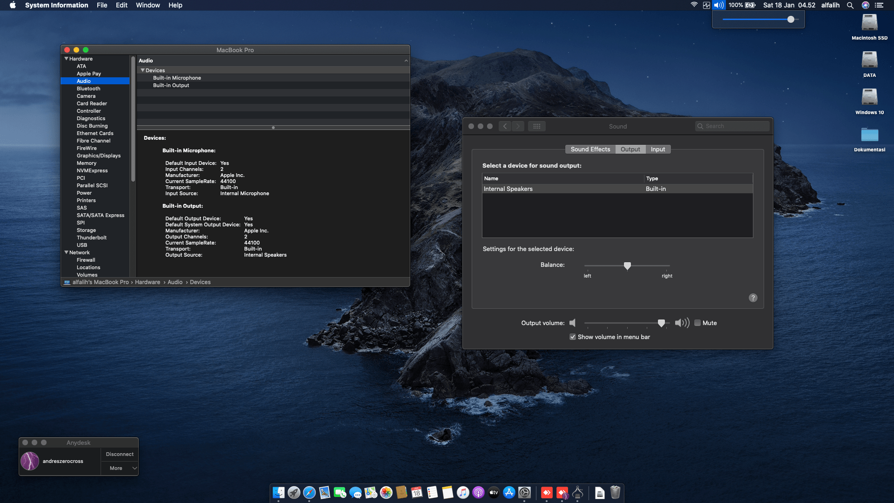Select Memory in the Hardware sidebar
894x503 pixels.
tap(87, 163)
